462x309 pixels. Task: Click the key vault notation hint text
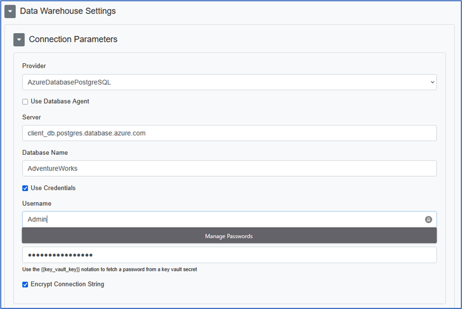point(109,270)
